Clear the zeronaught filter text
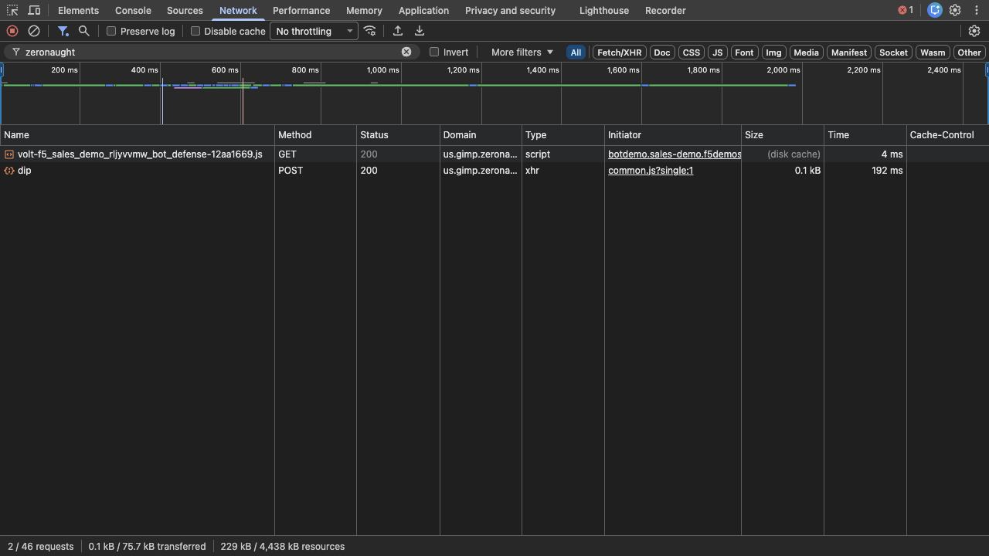 point(407,52)
